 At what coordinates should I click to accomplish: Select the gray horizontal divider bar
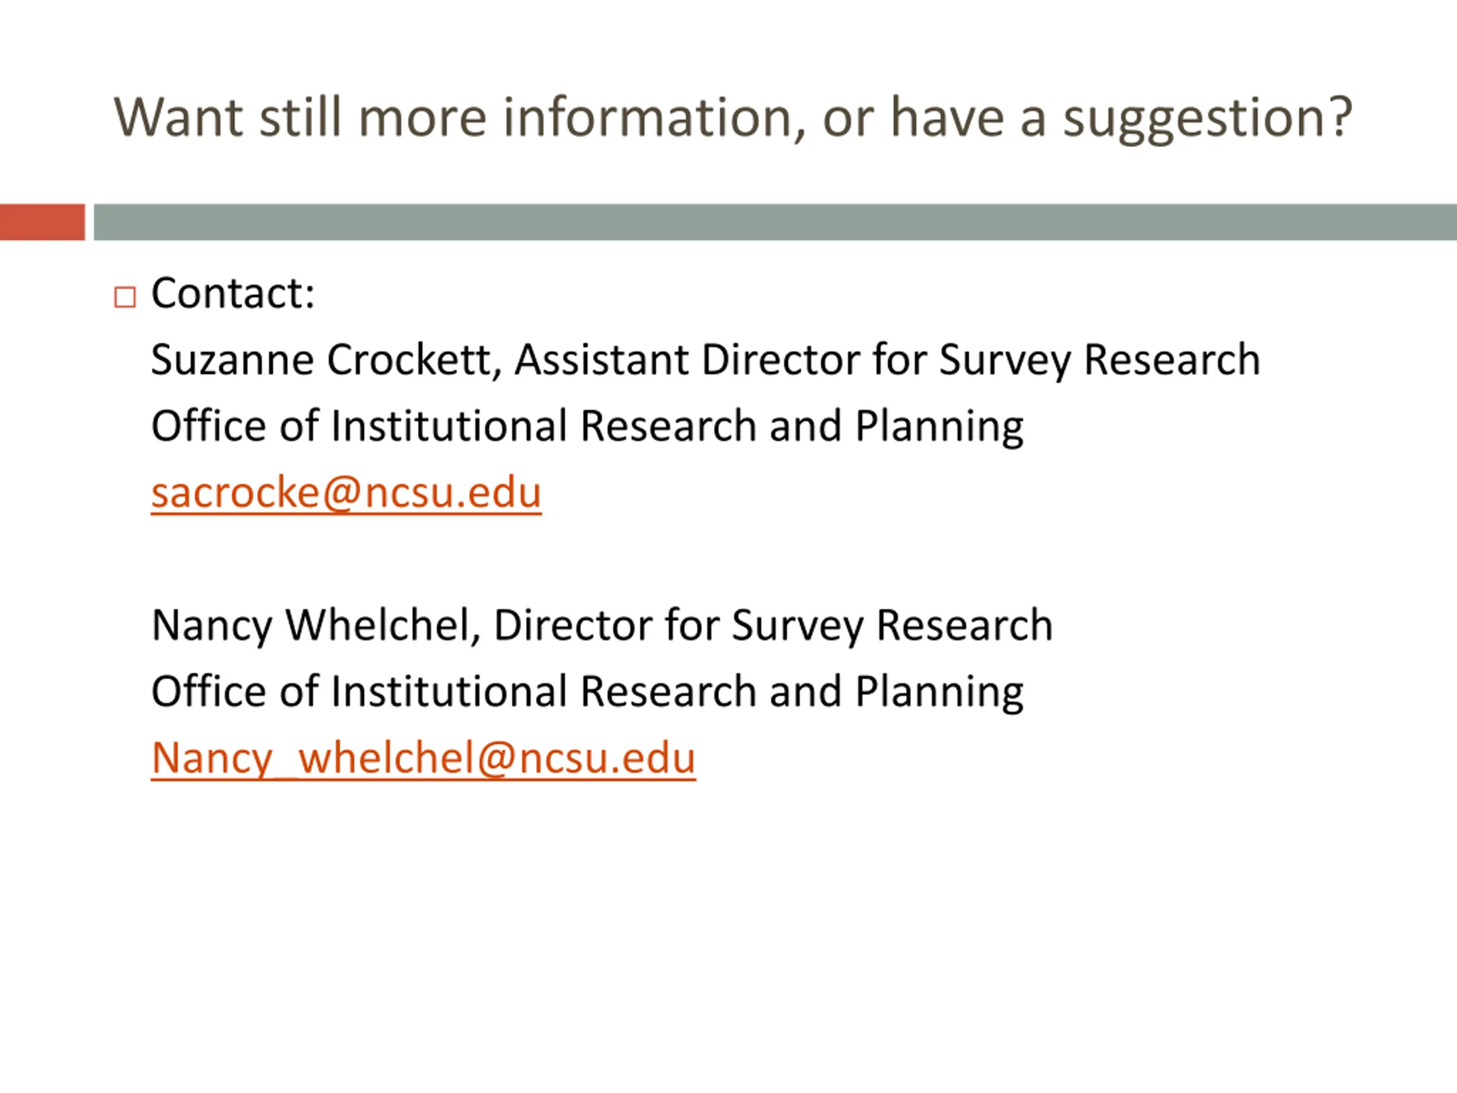click(x=775, y=222)
